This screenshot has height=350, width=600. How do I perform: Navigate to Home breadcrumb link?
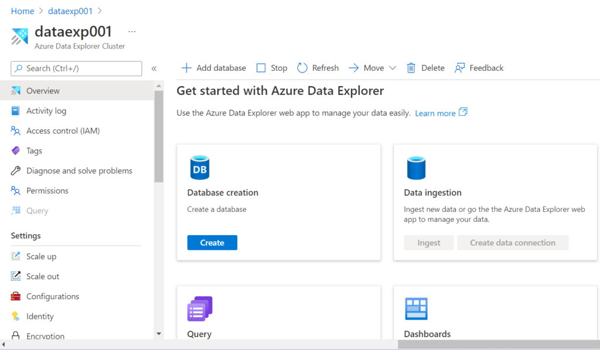(x=22, y=11)
